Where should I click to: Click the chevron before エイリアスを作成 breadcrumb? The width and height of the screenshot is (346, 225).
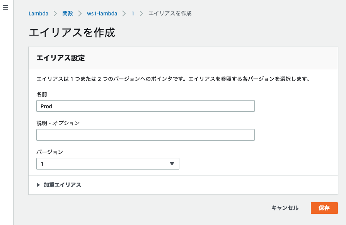tap(141, 13)
